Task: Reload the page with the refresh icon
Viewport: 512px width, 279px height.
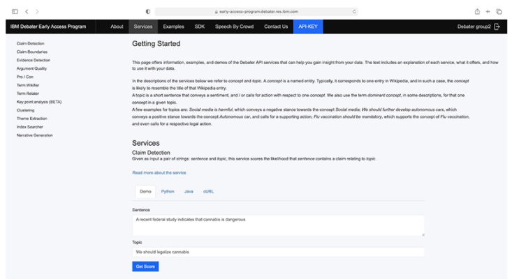Action: coord(354,12)
